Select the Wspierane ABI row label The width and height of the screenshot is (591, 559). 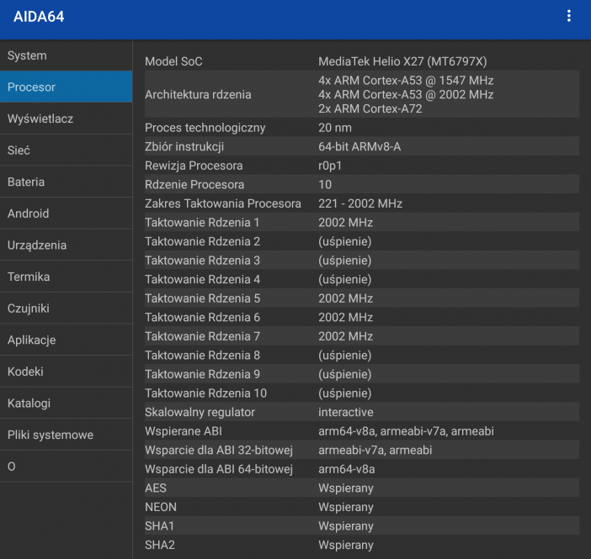coord(184,431)
